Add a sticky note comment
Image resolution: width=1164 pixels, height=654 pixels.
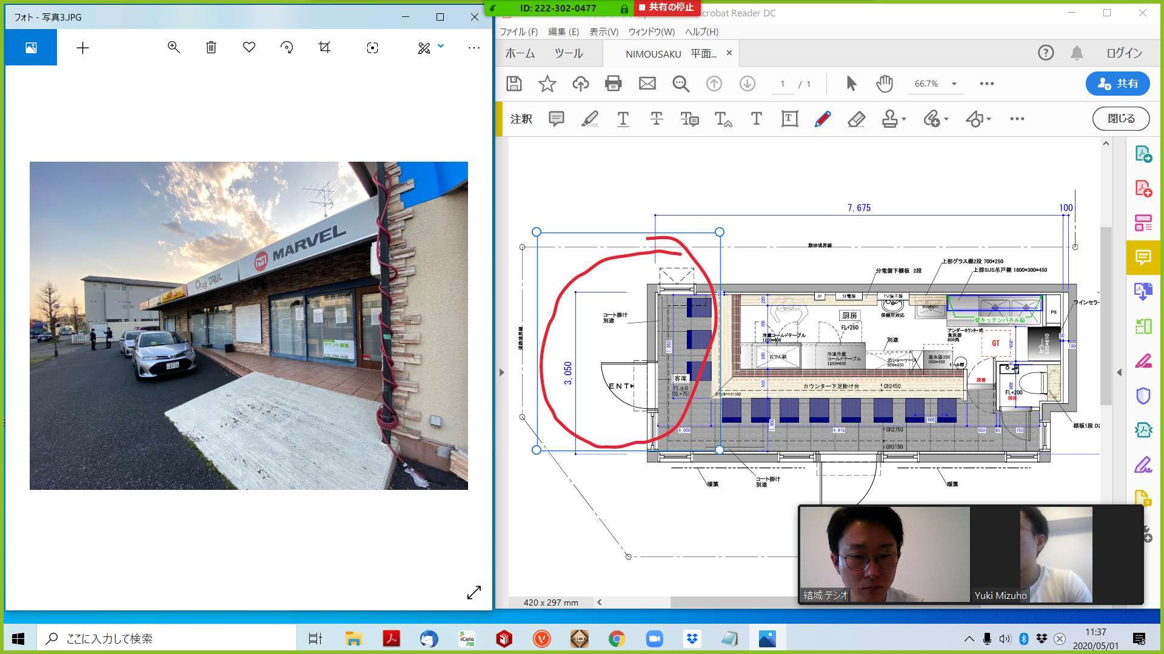556,119
